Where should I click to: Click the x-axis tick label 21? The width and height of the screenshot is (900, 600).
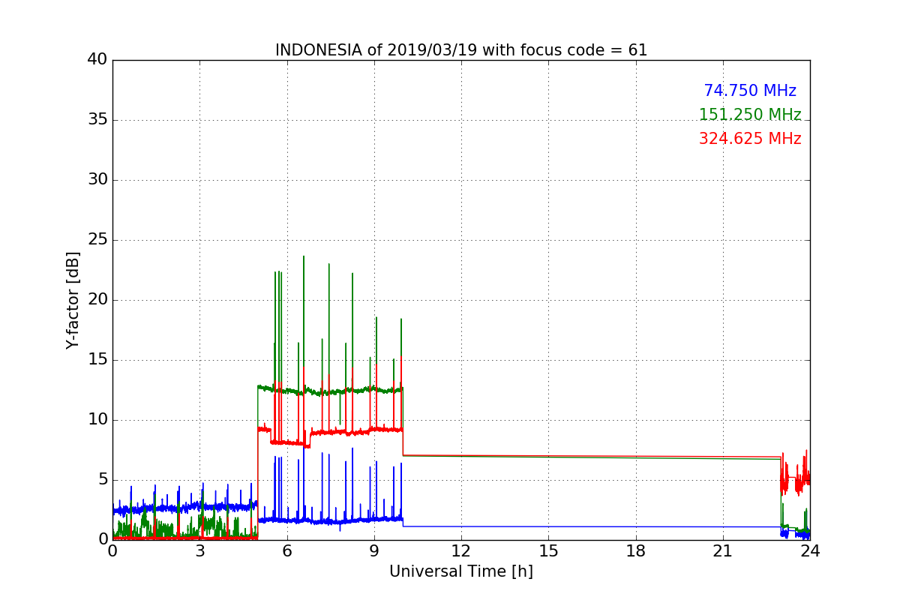click(x=723, y=551)
